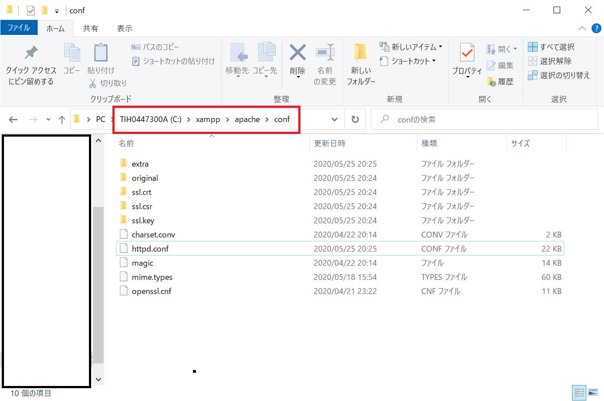Image resolution: width=604 pixels, height=401 pixels.
Task: Switch to large icons view
Action: [593, 393]
